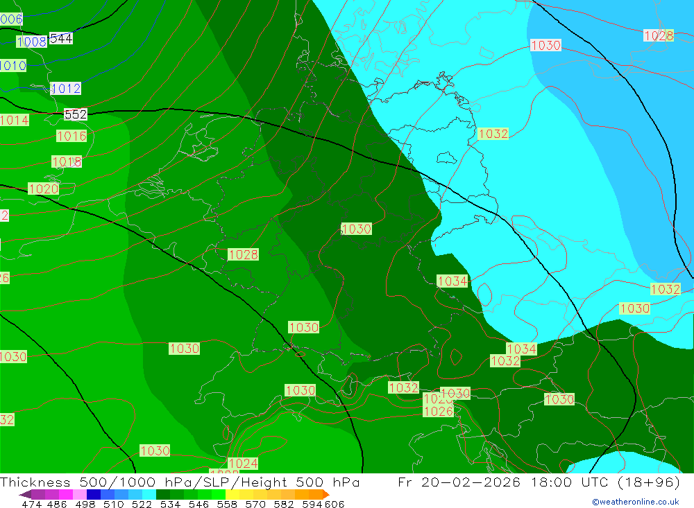Click legend value 474

tap(31, 504)
